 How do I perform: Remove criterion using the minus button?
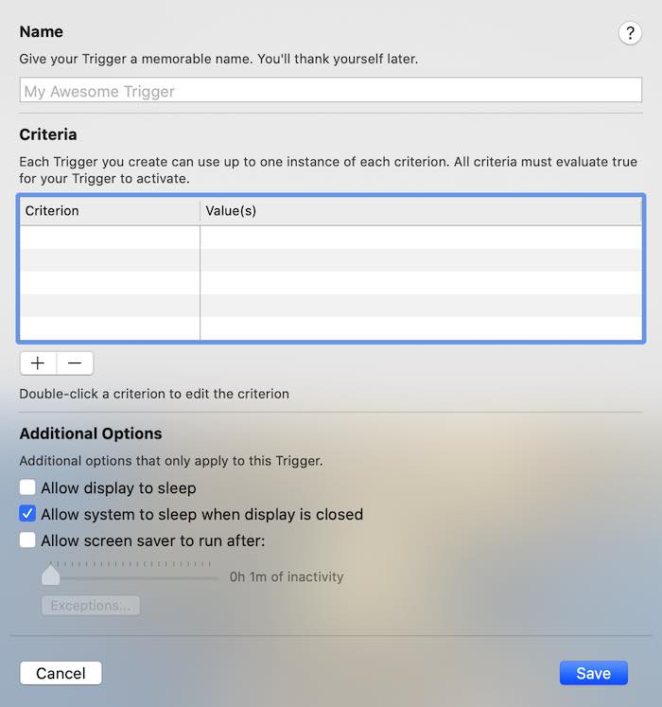click(75, 363)
